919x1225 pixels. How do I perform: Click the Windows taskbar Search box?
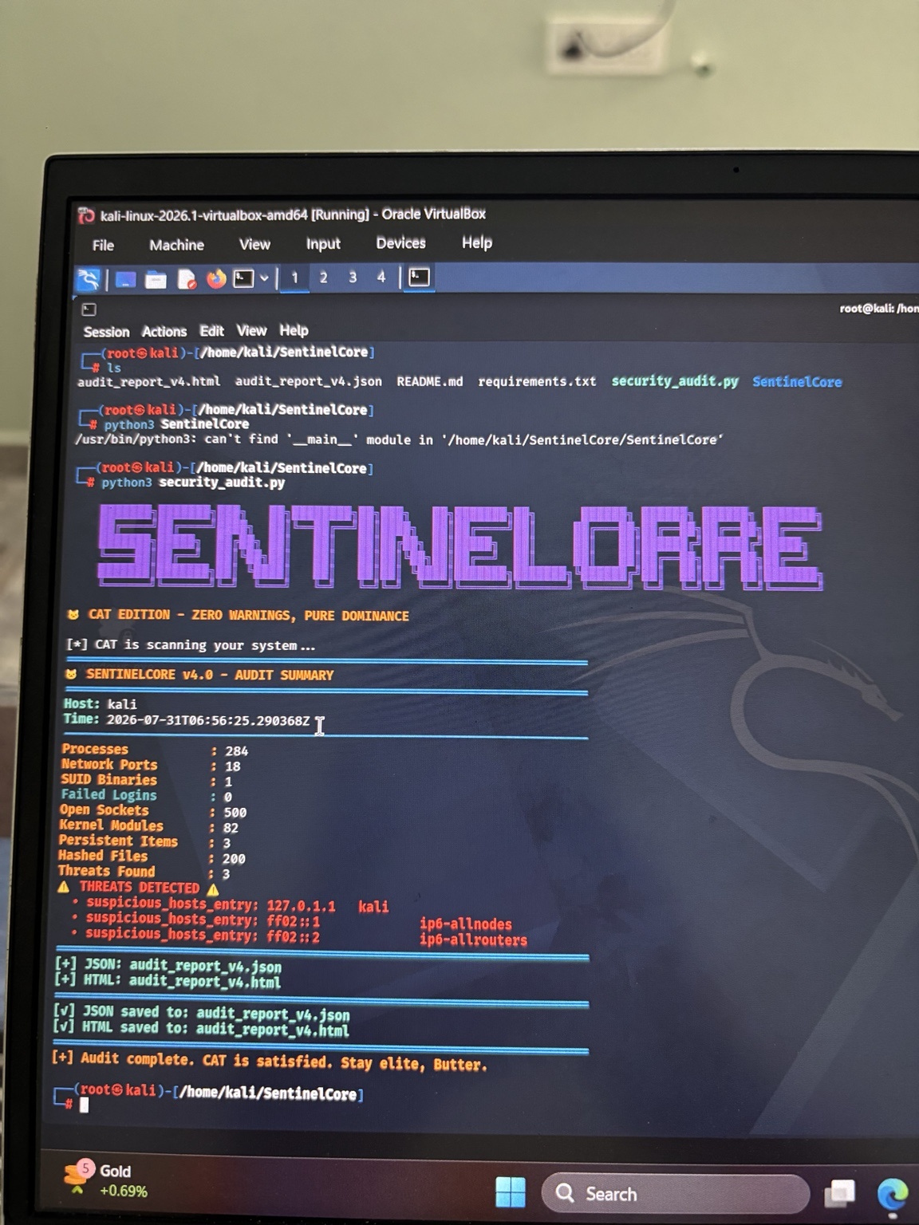tap(675, 1194)
